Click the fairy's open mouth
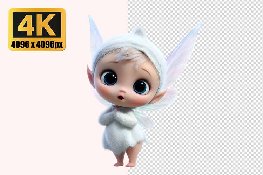The width and height of the screenshot is (263, 175). (121, 97)
